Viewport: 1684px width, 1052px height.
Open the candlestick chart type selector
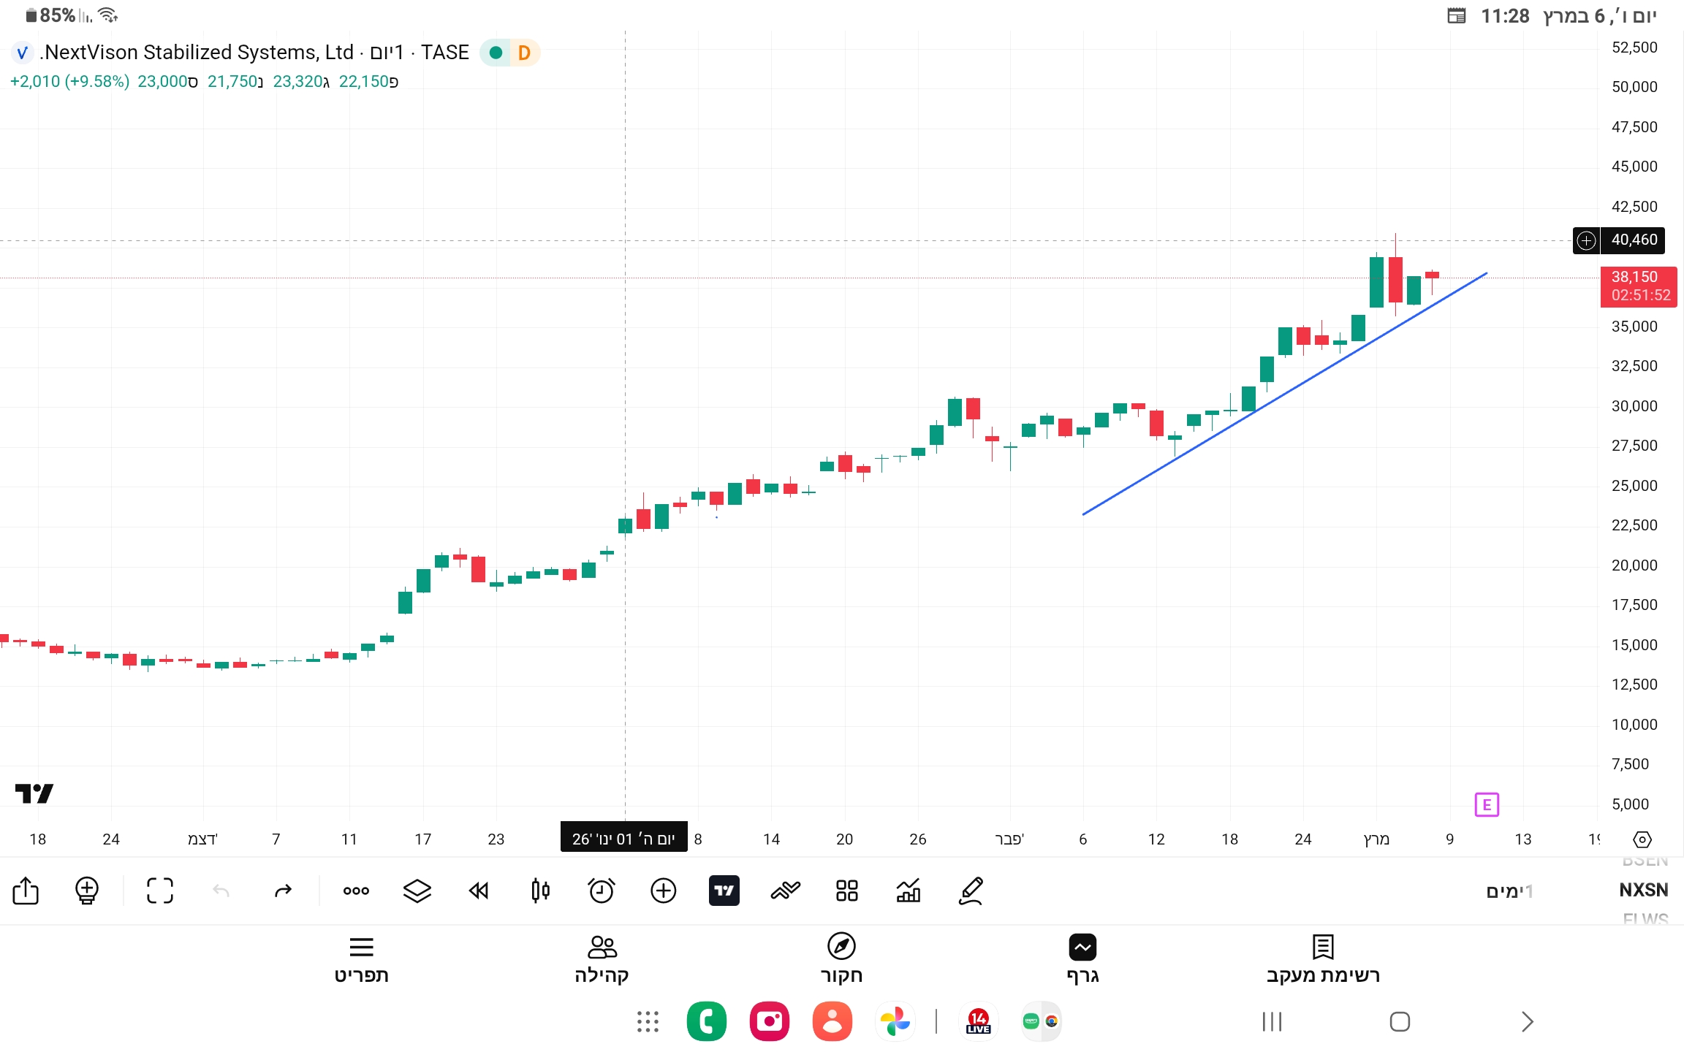click(540, 891)
